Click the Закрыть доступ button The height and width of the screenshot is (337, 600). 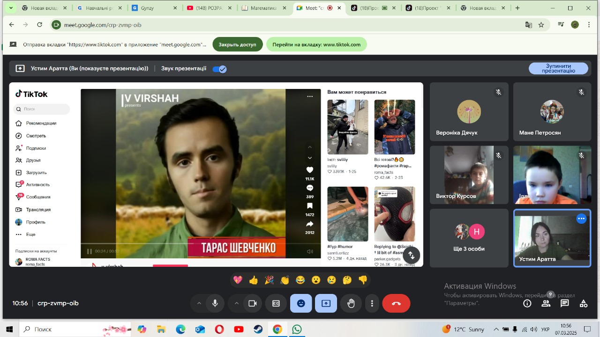click(237, 44)
